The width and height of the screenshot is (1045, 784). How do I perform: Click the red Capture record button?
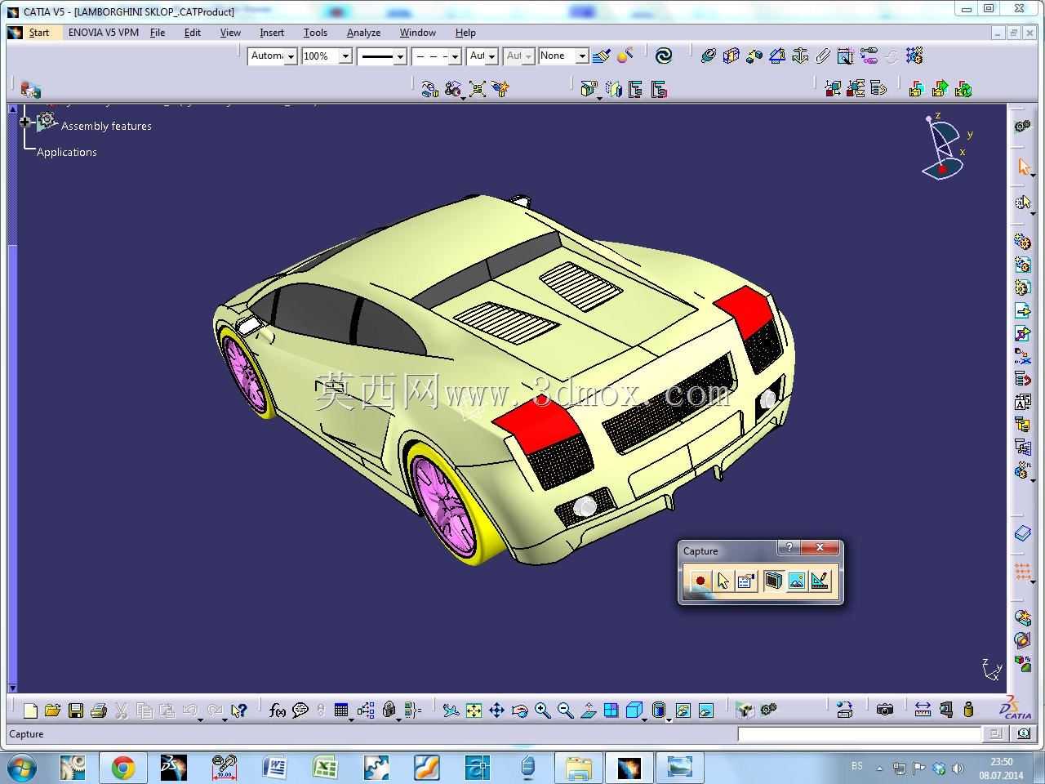pos(700,581)
